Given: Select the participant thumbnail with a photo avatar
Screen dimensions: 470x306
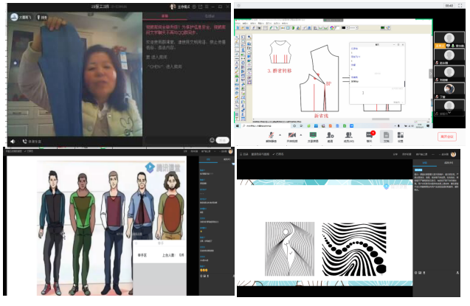Looking at the screenshot, I should [x=449, y=91].
